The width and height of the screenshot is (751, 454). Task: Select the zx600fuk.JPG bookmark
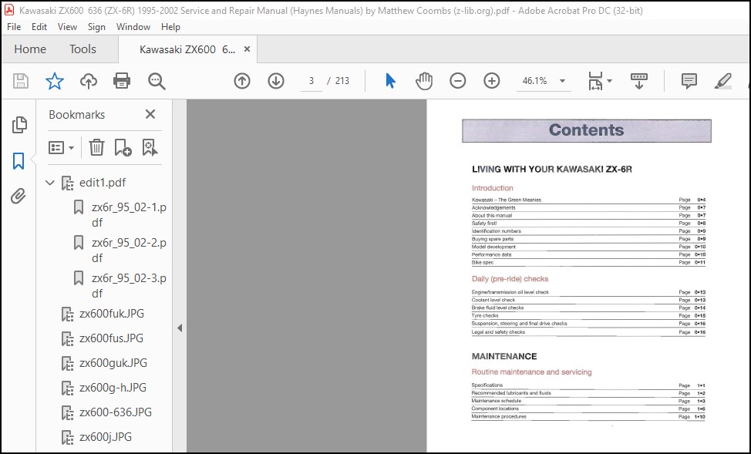tap(112, 314)
